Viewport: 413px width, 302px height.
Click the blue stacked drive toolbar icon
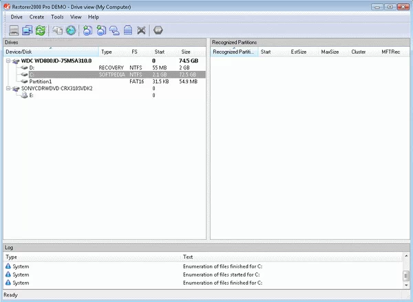click(128, 30)
